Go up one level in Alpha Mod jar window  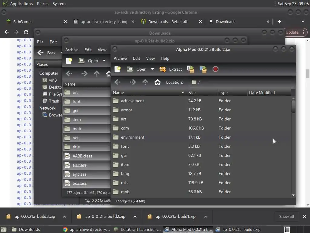pyautogui.click(x=145, y=82)
